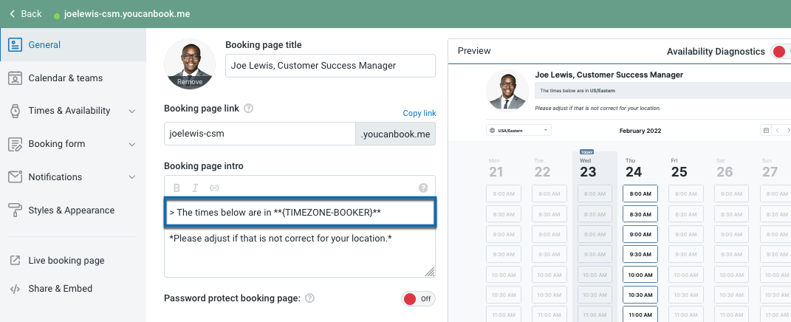Open calendar picker icon in preview
The image size is (791, 322).
tap(766, 130)
